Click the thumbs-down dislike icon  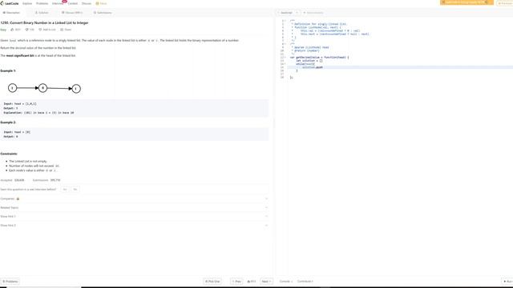pyautogui.click(x=26, y=30)
